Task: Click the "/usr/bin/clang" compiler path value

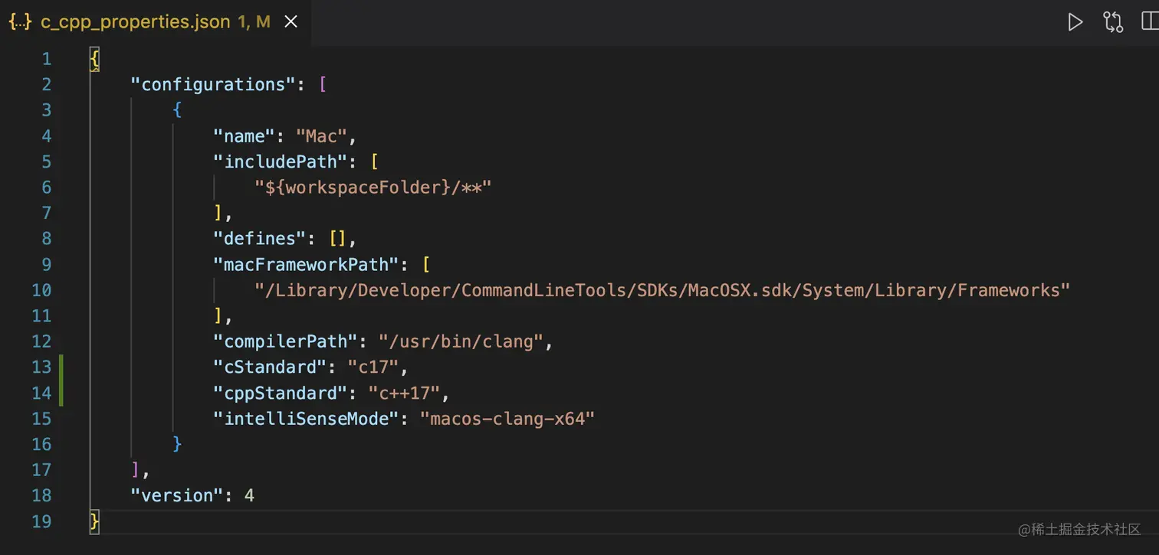Action: click(x=460, y=341)
